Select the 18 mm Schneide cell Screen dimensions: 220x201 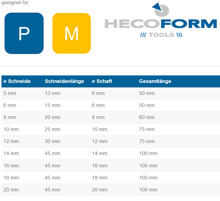tap(11, 178)
